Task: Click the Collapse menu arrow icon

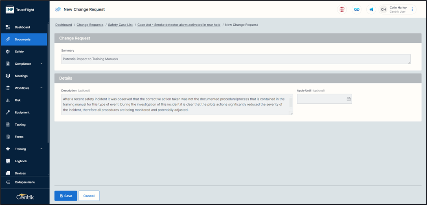Action: pos(8,182)
